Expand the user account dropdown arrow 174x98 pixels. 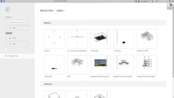150,1
